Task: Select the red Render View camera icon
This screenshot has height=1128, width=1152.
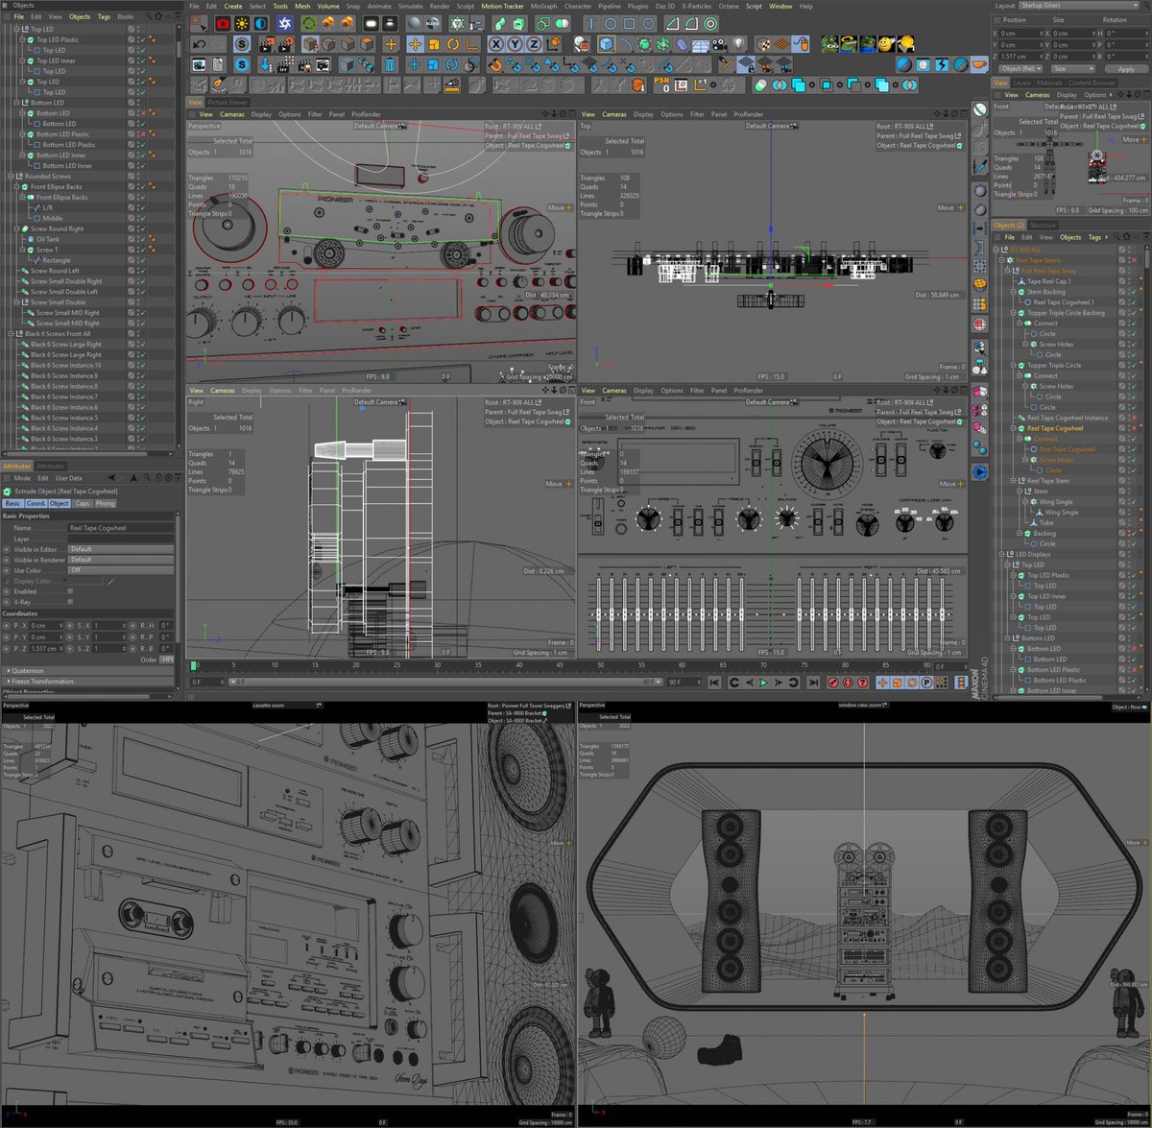Action: point(223,23)
